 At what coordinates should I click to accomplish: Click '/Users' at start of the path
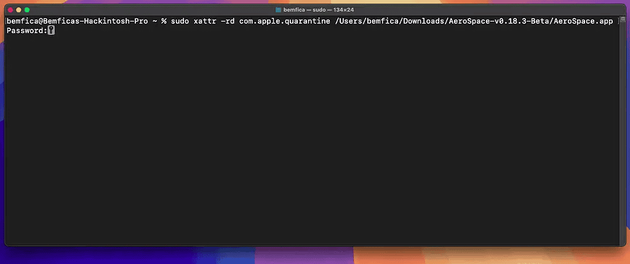[x=349, y=21]
